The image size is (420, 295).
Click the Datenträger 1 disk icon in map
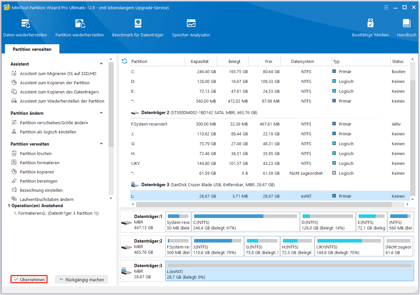tap(127, 223)
